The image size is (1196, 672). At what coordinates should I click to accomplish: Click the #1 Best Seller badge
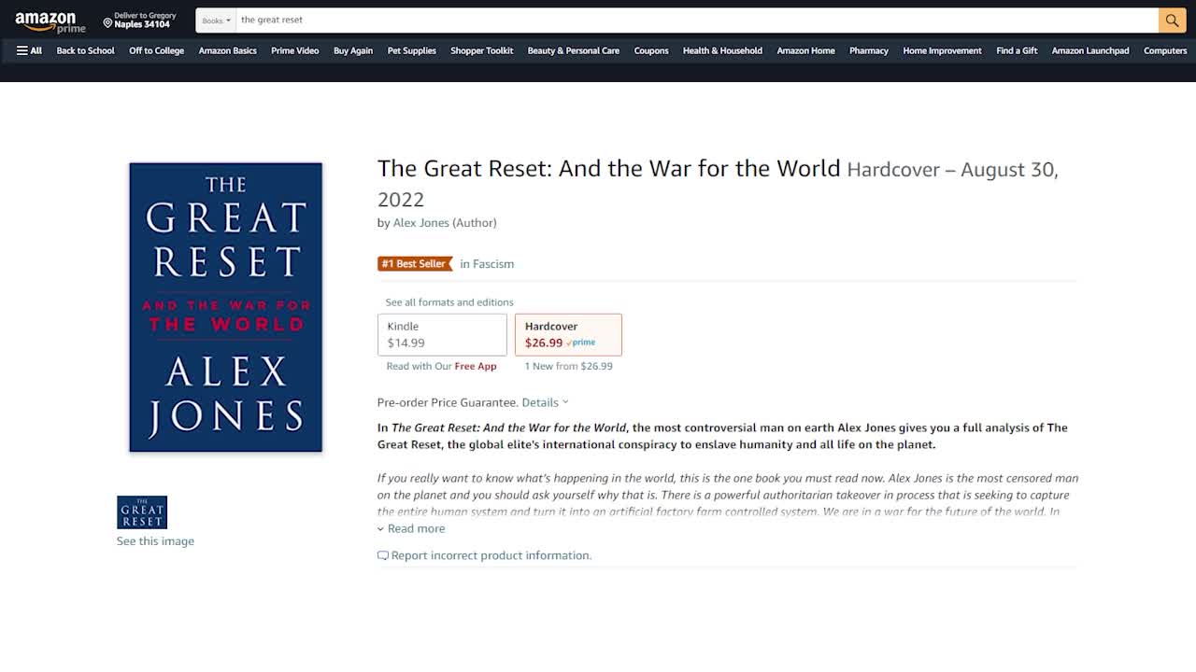415,264
